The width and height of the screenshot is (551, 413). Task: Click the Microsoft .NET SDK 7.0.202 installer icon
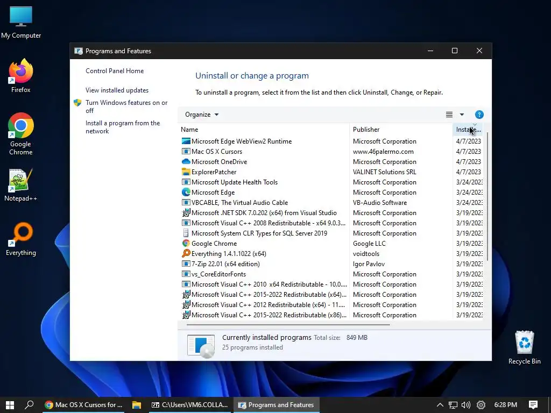pos(186,213)
